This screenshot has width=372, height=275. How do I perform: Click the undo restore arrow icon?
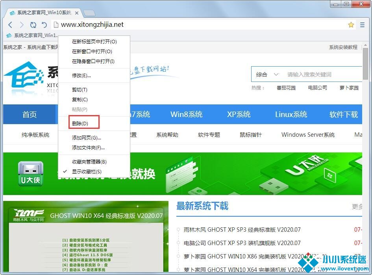[x=44, y=25]
